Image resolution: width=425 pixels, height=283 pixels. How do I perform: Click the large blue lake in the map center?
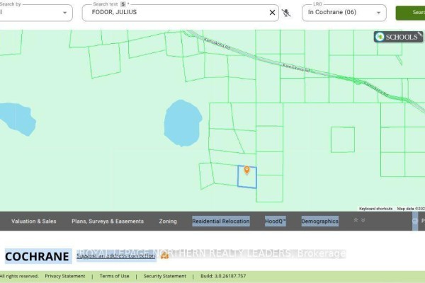tap(183, 123)
